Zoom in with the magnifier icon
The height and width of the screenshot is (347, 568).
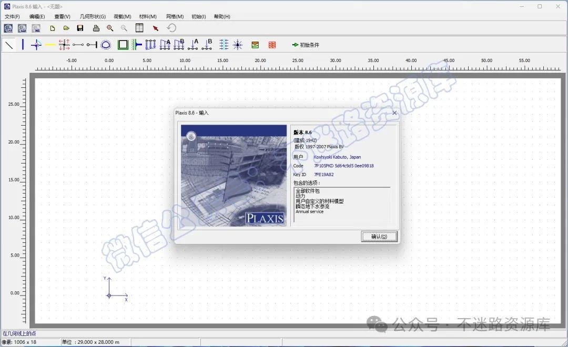tap(110, 28)
